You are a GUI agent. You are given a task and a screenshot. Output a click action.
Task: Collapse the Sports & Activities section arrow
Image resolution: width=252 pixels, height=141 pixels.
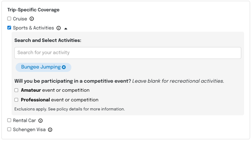(x=66, y=29)
